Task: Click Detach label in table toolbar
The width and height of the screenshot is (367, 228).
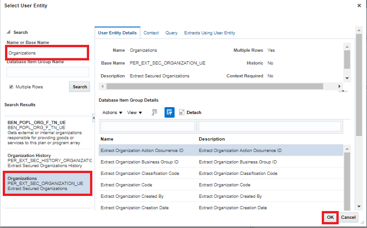Action: pos(194,113)
